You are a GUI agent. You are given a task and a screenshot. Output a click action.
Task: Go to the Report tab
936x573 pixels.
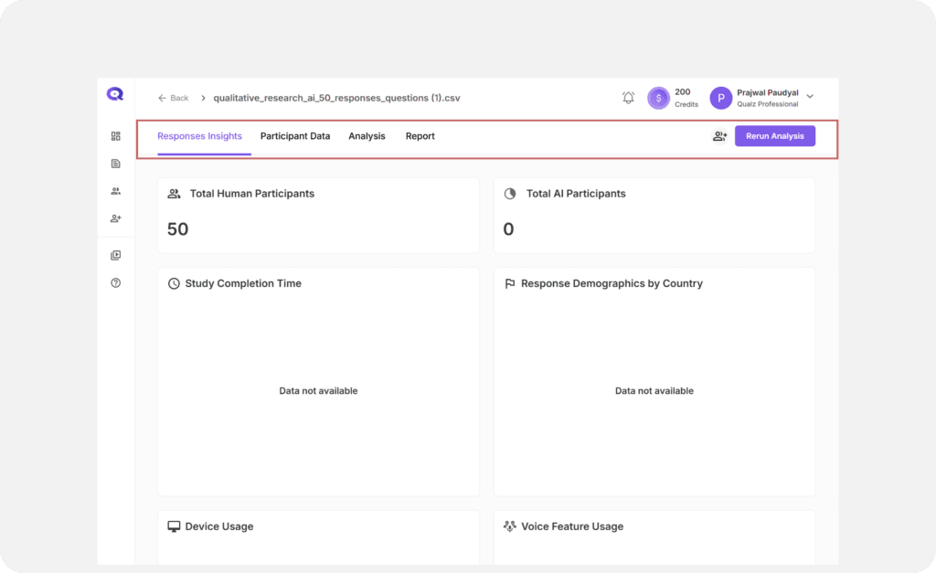pyautogui.click(x=420, y=136)
